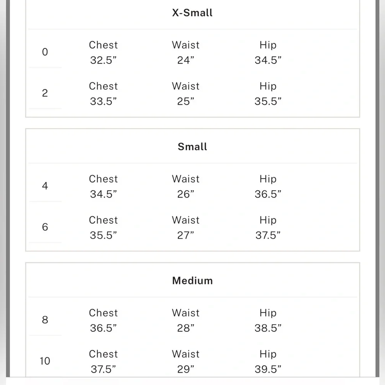Click the 26” waist measurement
Image resolution: width=385 pixels, height=385 pixels.
(186, 194)
